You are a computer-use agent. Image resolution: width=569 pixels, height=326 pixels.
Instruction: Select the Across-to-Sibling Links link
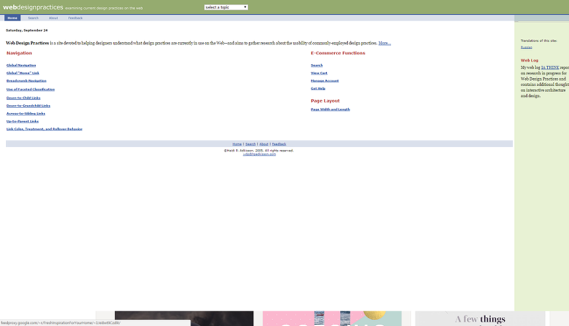point(26,113)
